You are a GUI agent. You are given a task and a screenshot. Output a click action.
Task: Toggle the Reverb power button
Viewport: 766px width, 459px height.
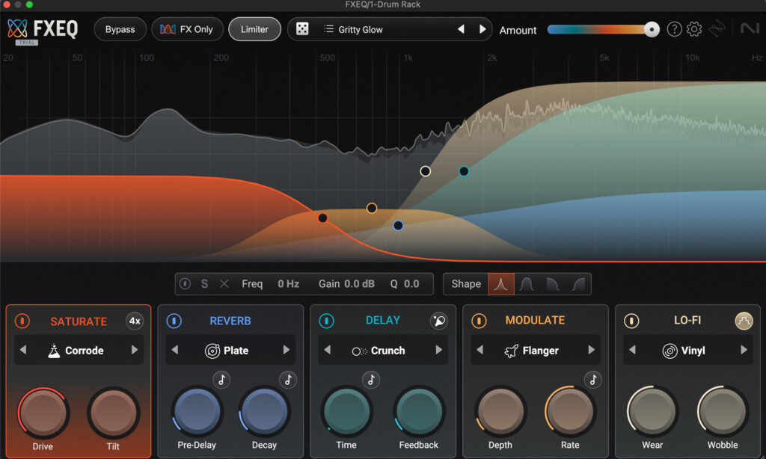[x=174, y=321]
